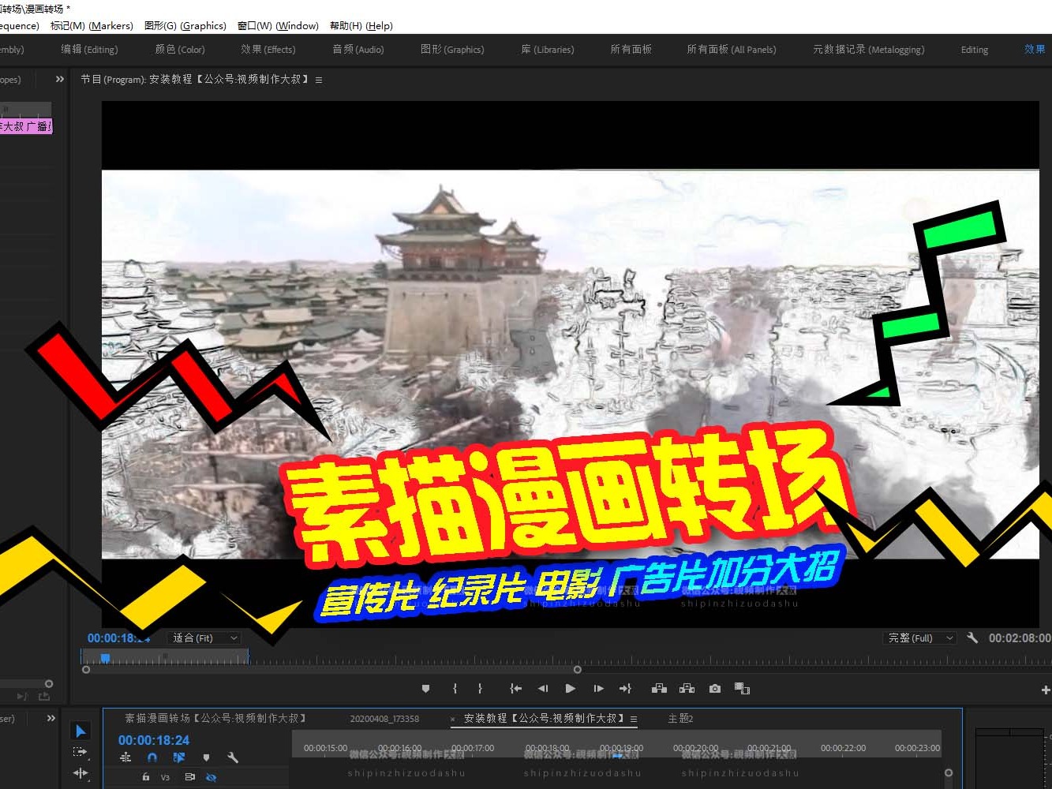Image resolution: width=1052 pixels, height=789 pixels.
Task: Open Program monitor wrench settings
Action: (972, 638)
